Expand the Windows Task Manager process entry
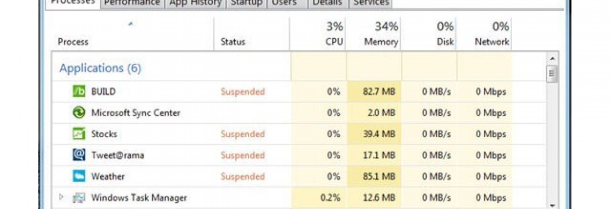This screenshot has height=209, width=611. coord(61,197)
